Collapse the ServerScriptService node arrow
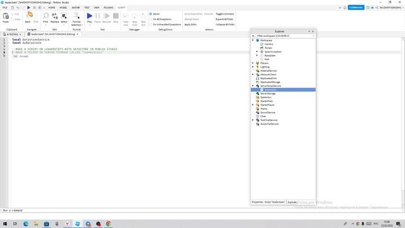The image size is (405, 228). (253, 86)
